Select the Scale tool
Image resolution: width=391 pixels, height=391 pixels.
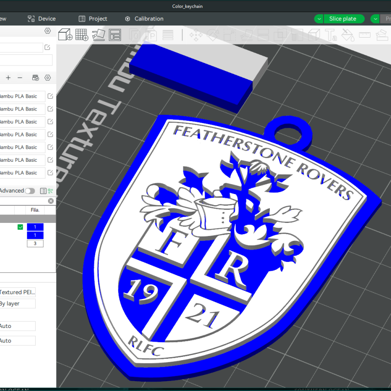click(230, 35)
